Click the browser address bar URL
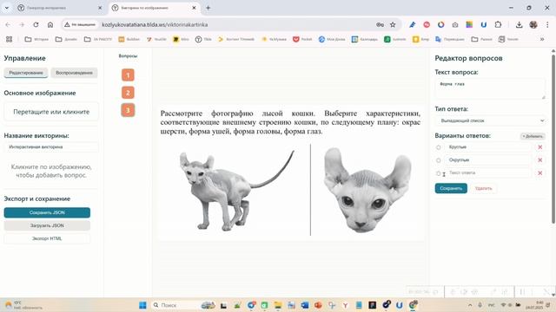 point(155,25)
